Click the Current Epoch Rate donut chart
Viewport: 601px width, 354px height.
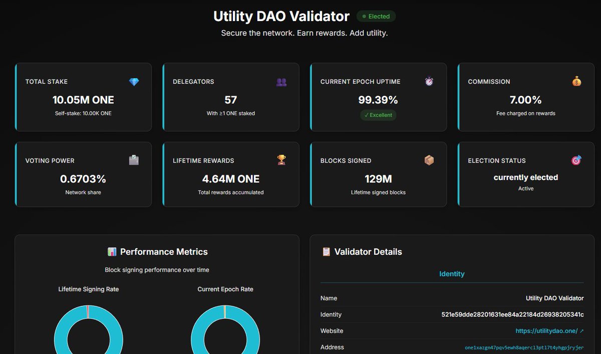pyautogui.click(x=225, y=329)
